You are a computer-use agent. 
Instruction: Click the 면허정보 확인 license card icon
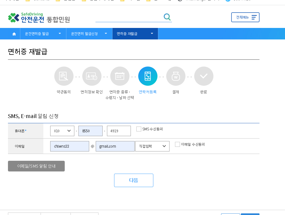point(92,76)
